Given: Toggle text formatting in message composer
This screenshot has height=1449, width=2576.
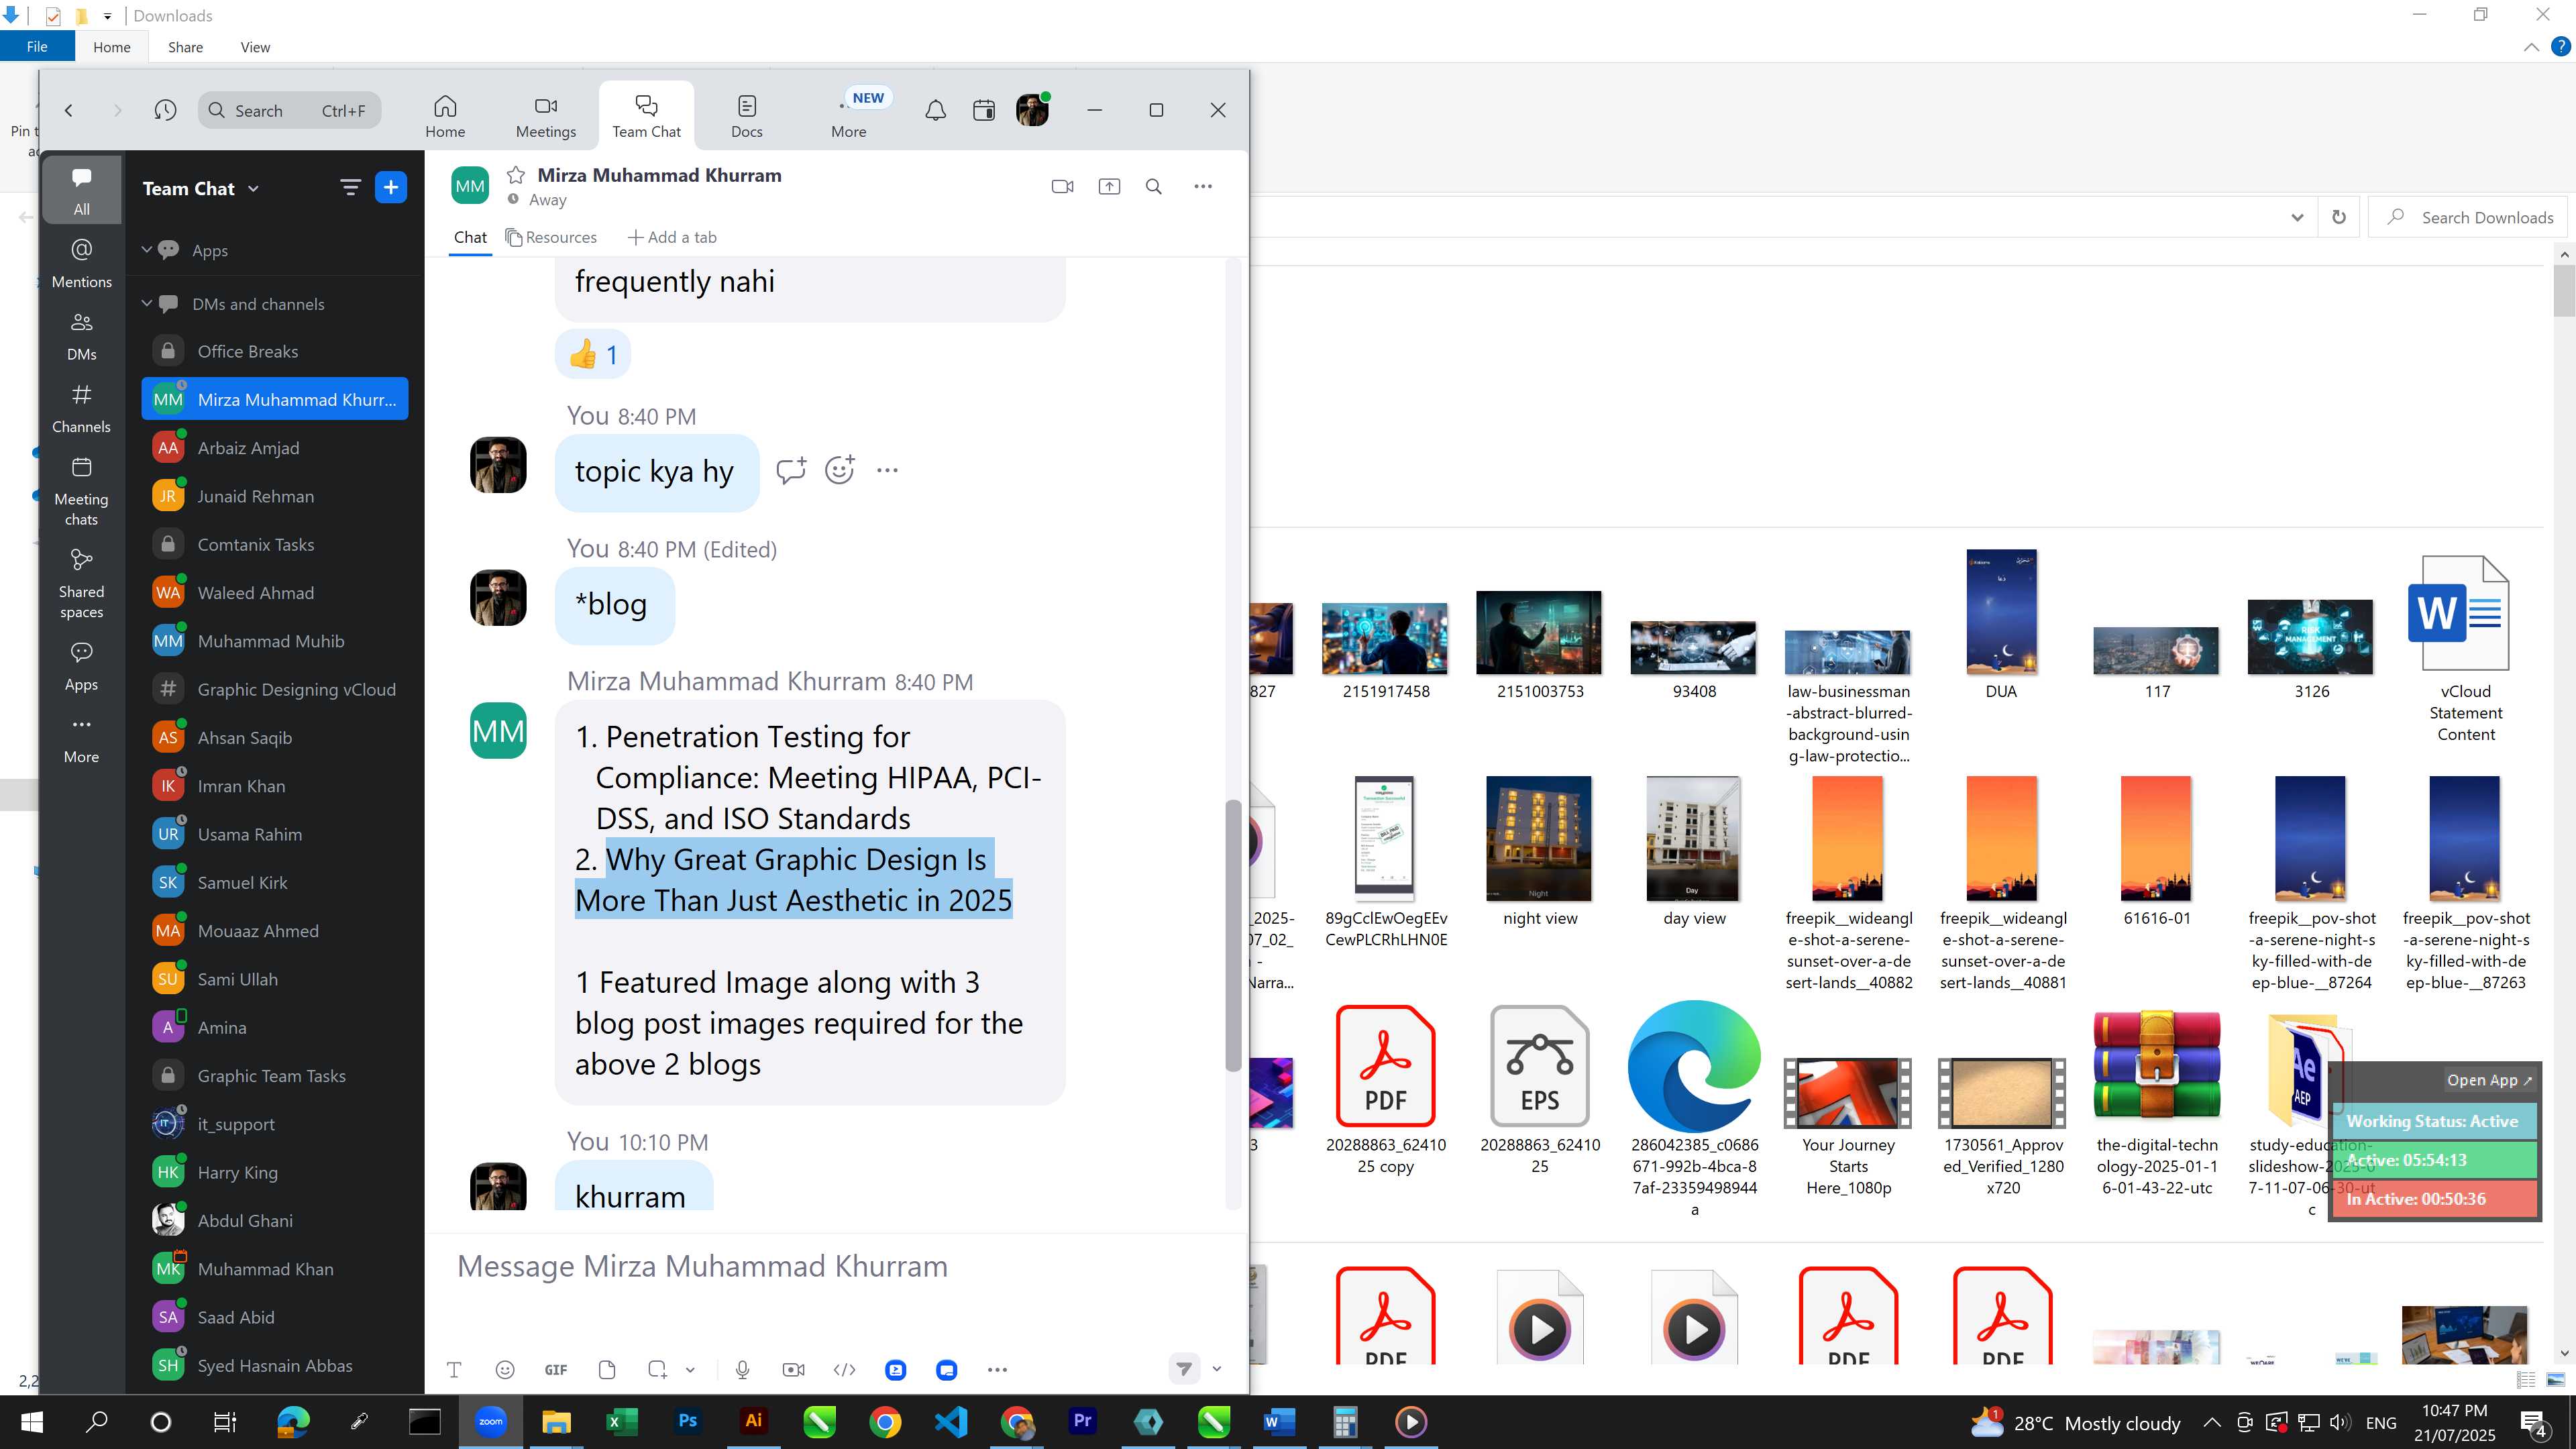Looking at the screenshot, I should click(454, 1370).
